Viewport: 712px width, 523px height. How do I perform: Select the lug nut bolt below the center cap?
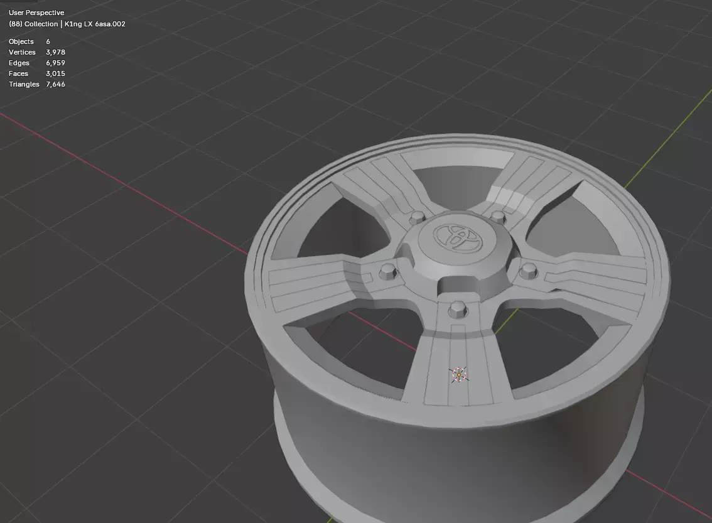pyautogui.click(x=458, y=309)
